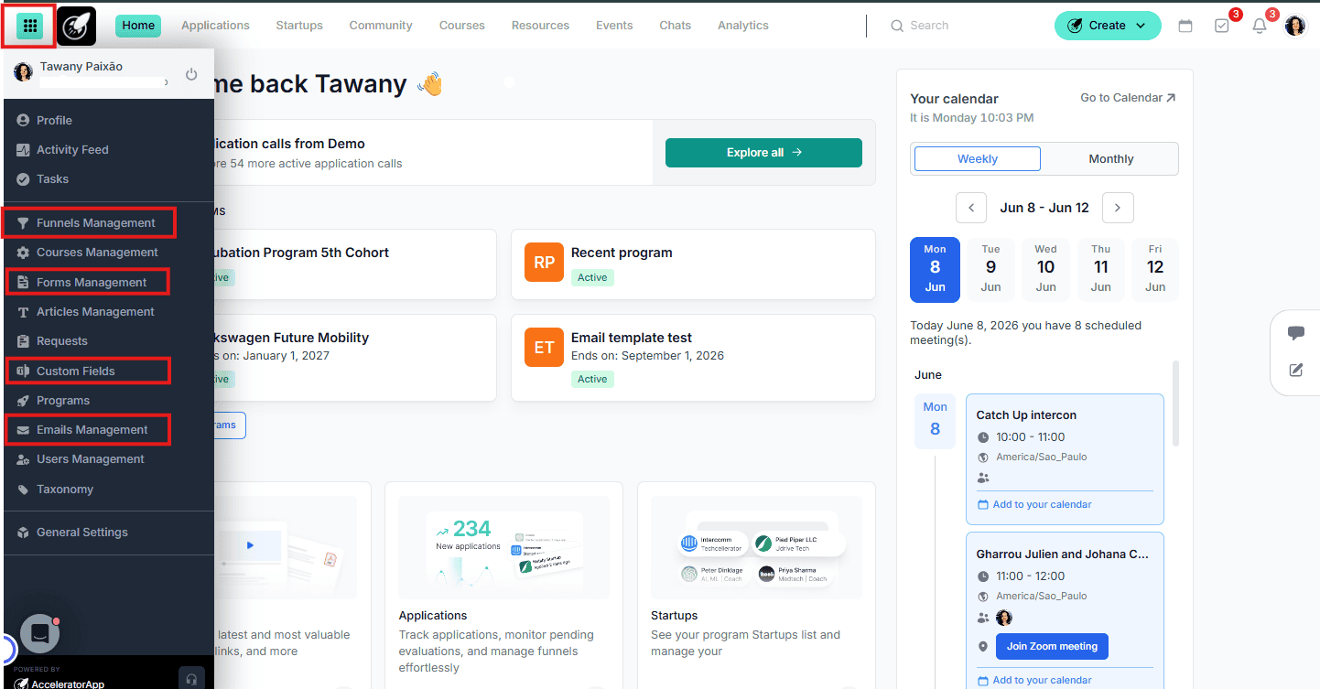Open the tasks checklist icon with badge
Viewport: 1320px width, 689px height.
coord(1222,26)
